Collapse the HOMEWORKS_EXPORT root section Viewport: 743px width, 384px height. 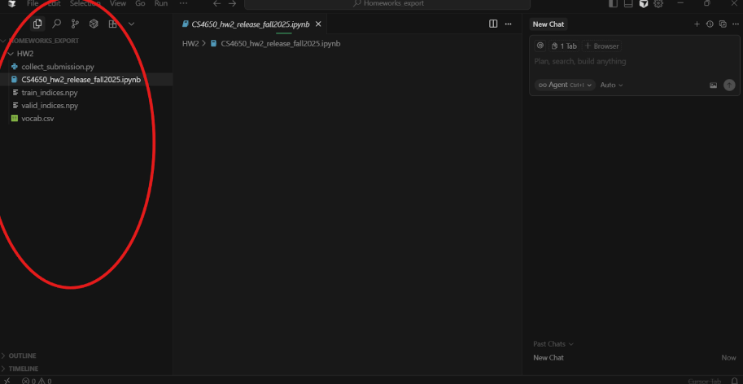[43, 41]
